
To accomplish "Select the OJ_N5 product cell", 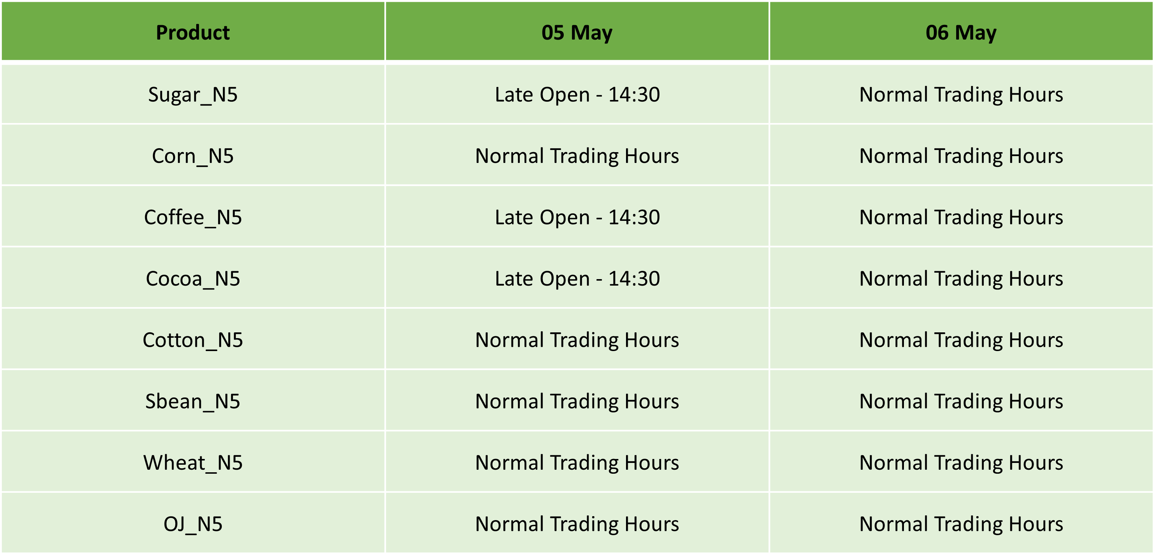I will [x=193, y=524].
